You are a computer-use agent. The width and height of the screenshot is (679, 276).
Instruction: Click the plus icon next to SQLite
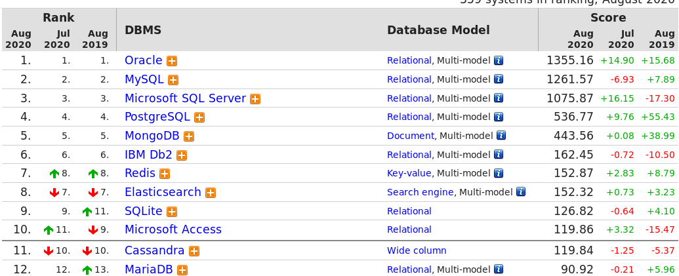[172, 212]
